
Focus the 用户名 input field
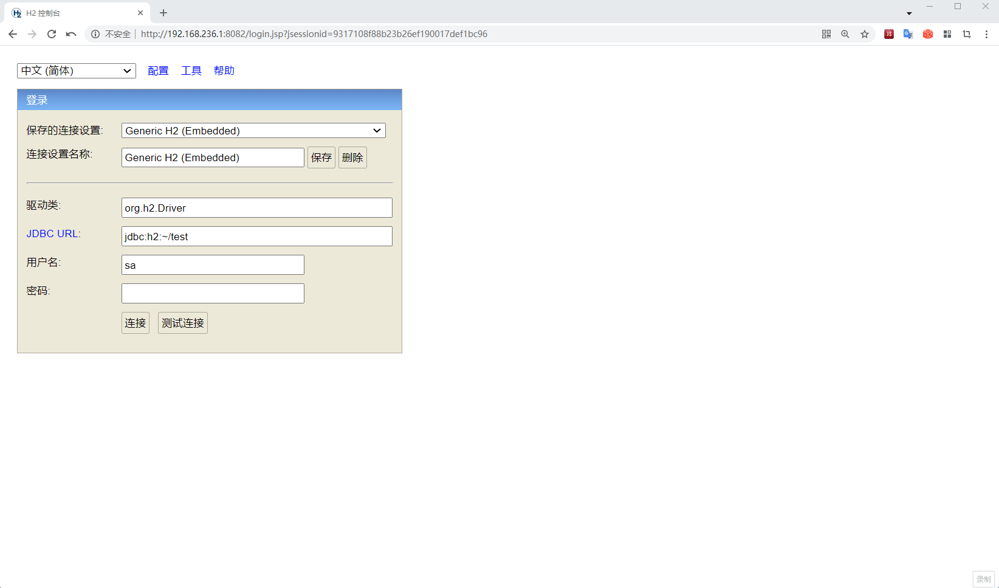pyautogui.click(x=213, y=265)
